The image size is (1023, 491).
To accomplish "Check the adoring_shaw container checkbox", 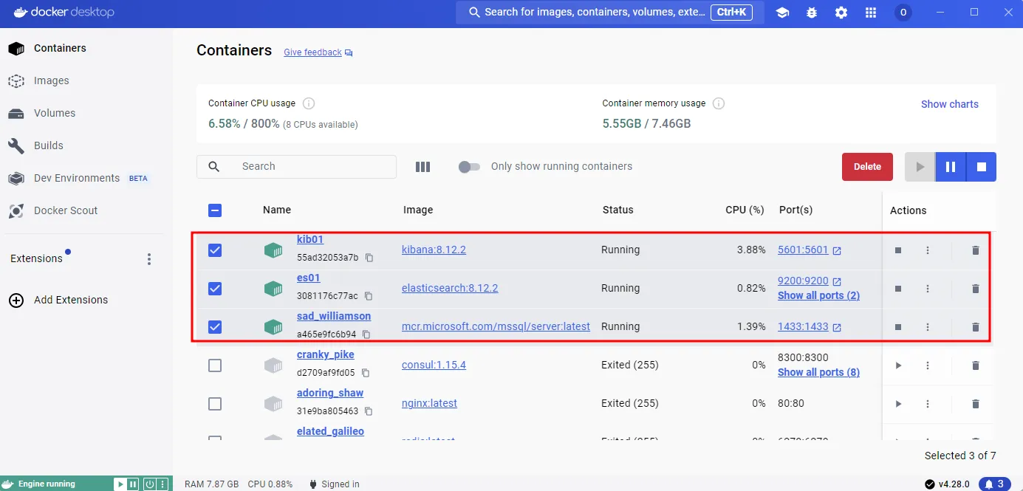I will [215, 404].
